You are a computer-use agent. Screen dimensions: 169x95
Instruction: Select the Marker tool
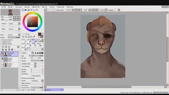coord(24,45)
